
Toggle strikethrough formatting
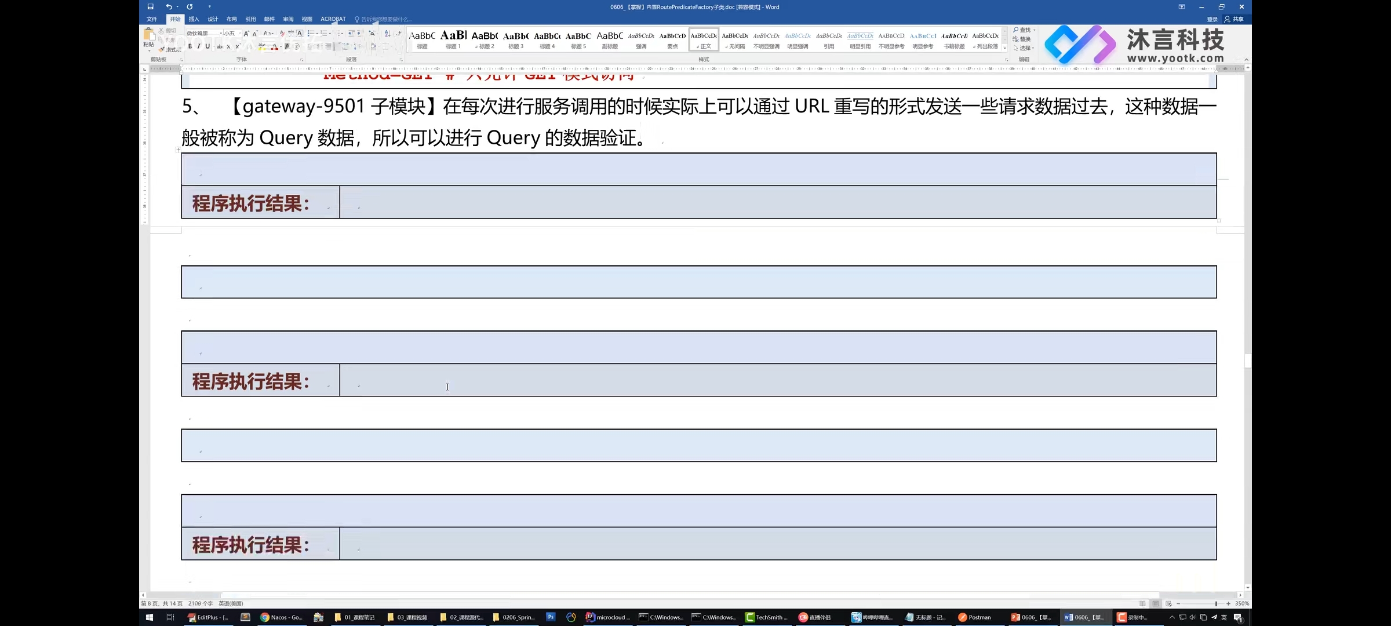220,46
